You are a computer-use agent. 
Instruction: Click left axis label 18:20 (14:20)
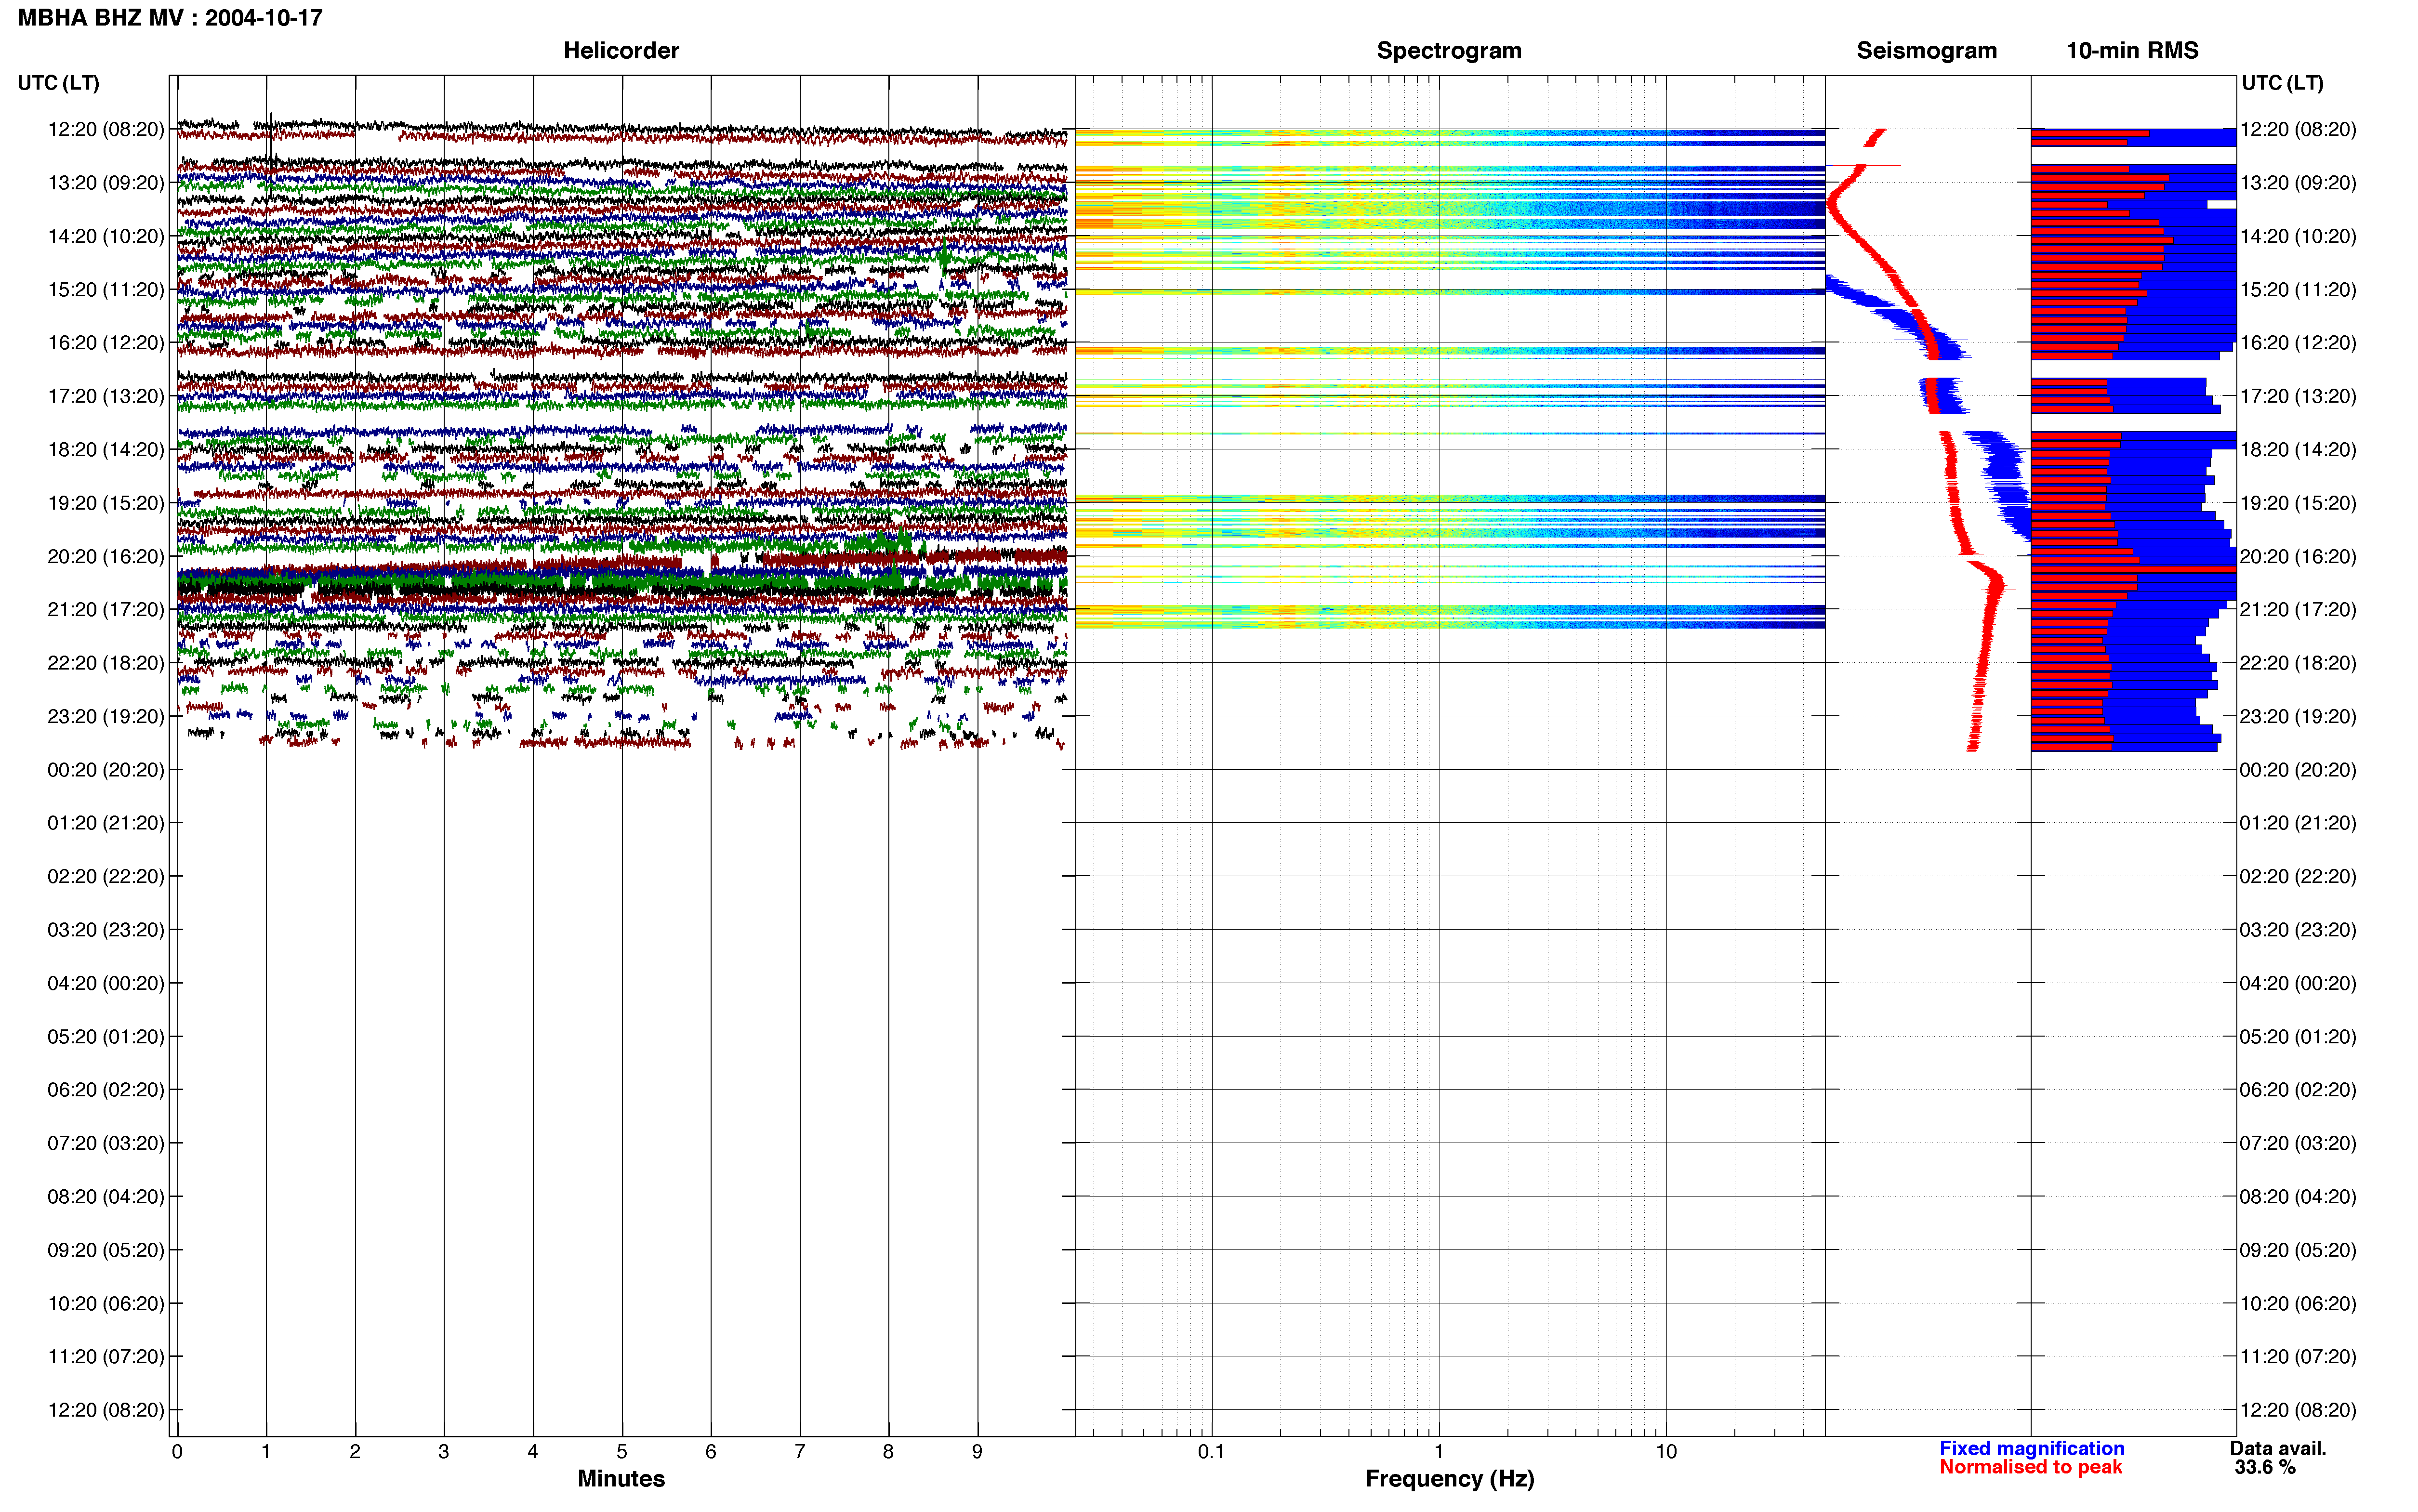click(106, 450)
